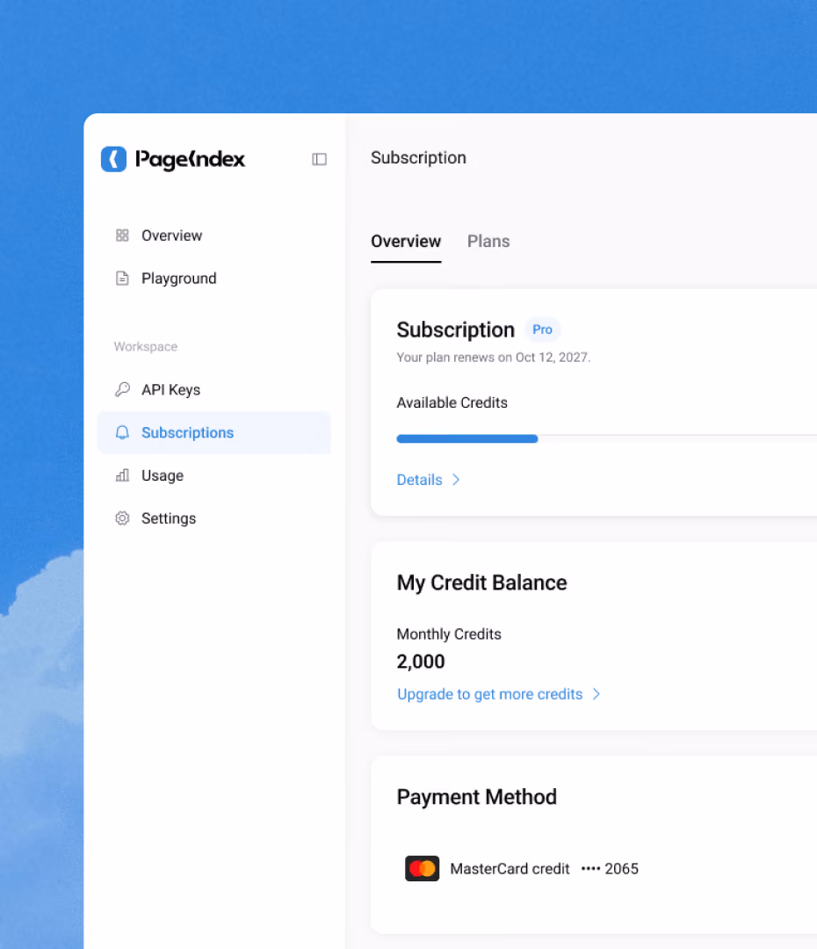The width and height of the screenshot is (817, 949).
Task: Click the Payment Method heading
Action: [x=477, y=797]
